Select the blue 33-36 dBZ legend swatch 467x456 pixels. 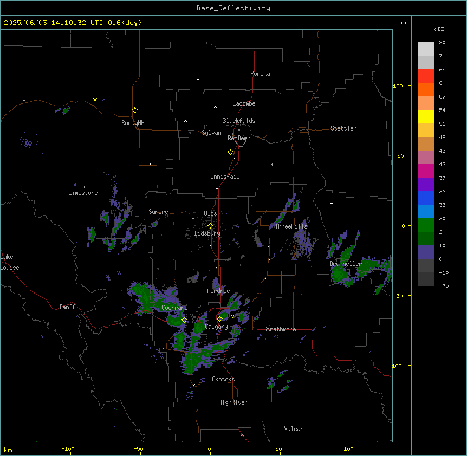pos(426,198)
